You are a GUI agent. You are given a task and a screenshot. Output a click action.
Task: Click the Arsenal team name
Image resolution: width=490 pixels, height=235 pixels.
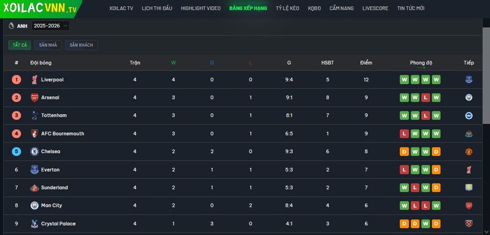point(50,97)
